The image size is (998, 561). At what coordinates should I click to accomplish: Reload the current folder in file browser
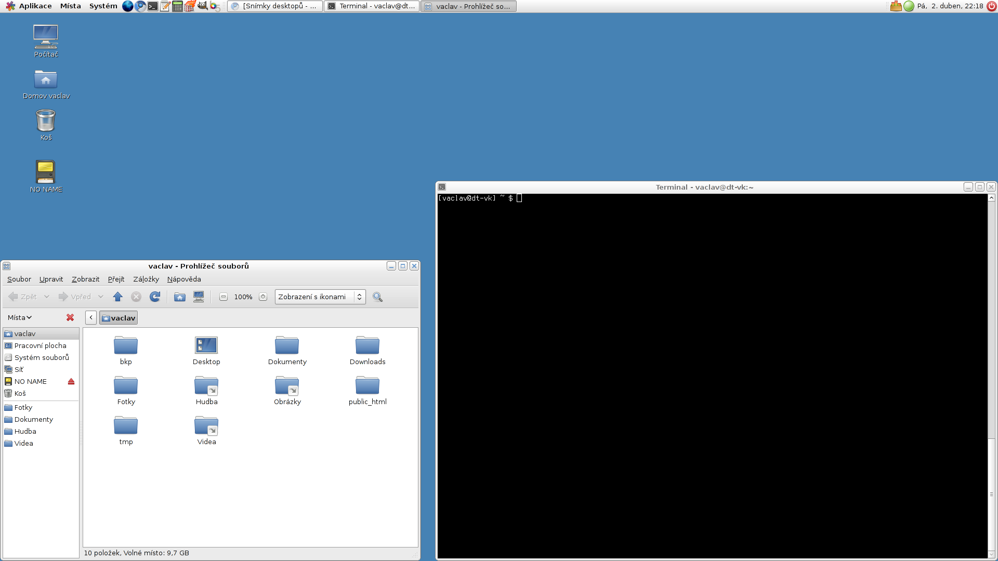(155, 297)
